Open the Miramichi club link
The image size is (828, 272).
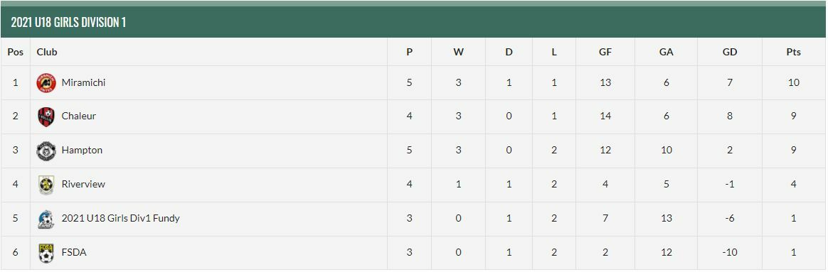(x=83, y=83)
